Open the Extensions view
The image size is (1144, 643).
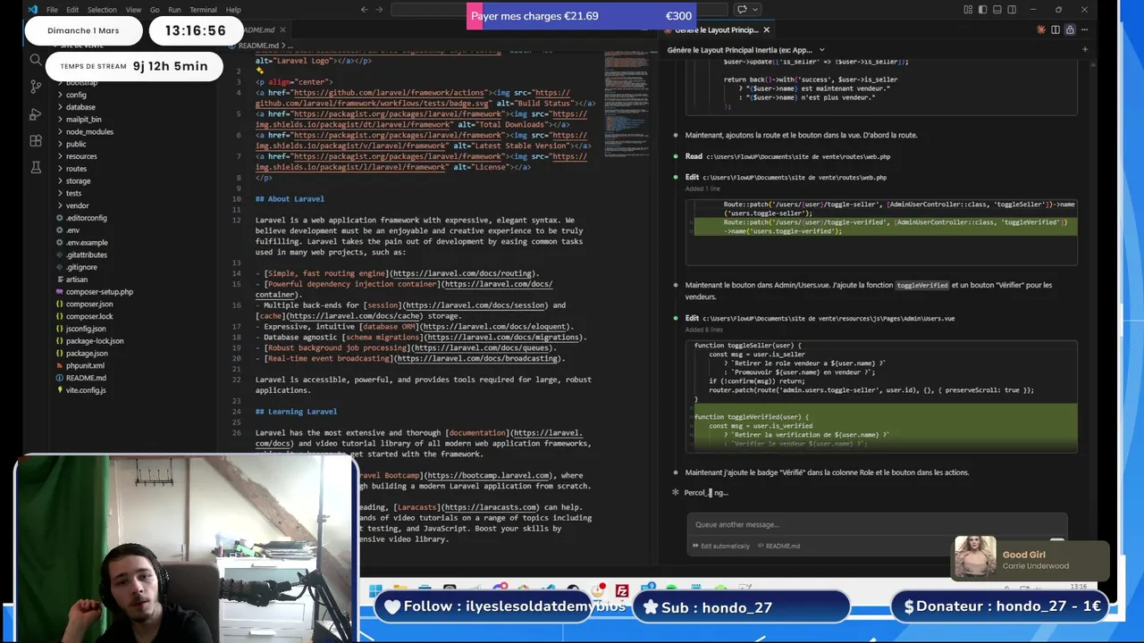click(x=36, y=141)
